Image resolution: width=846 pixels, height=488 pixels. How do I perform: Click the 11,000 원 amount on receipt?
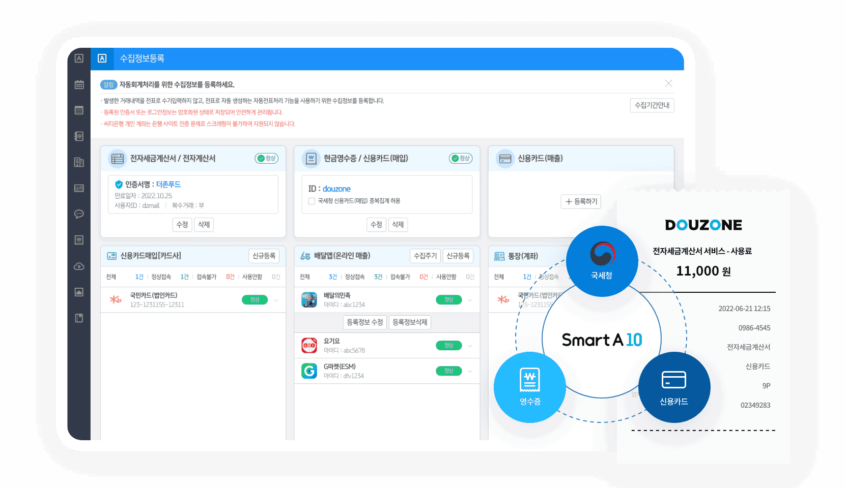[x=703, y=271]
